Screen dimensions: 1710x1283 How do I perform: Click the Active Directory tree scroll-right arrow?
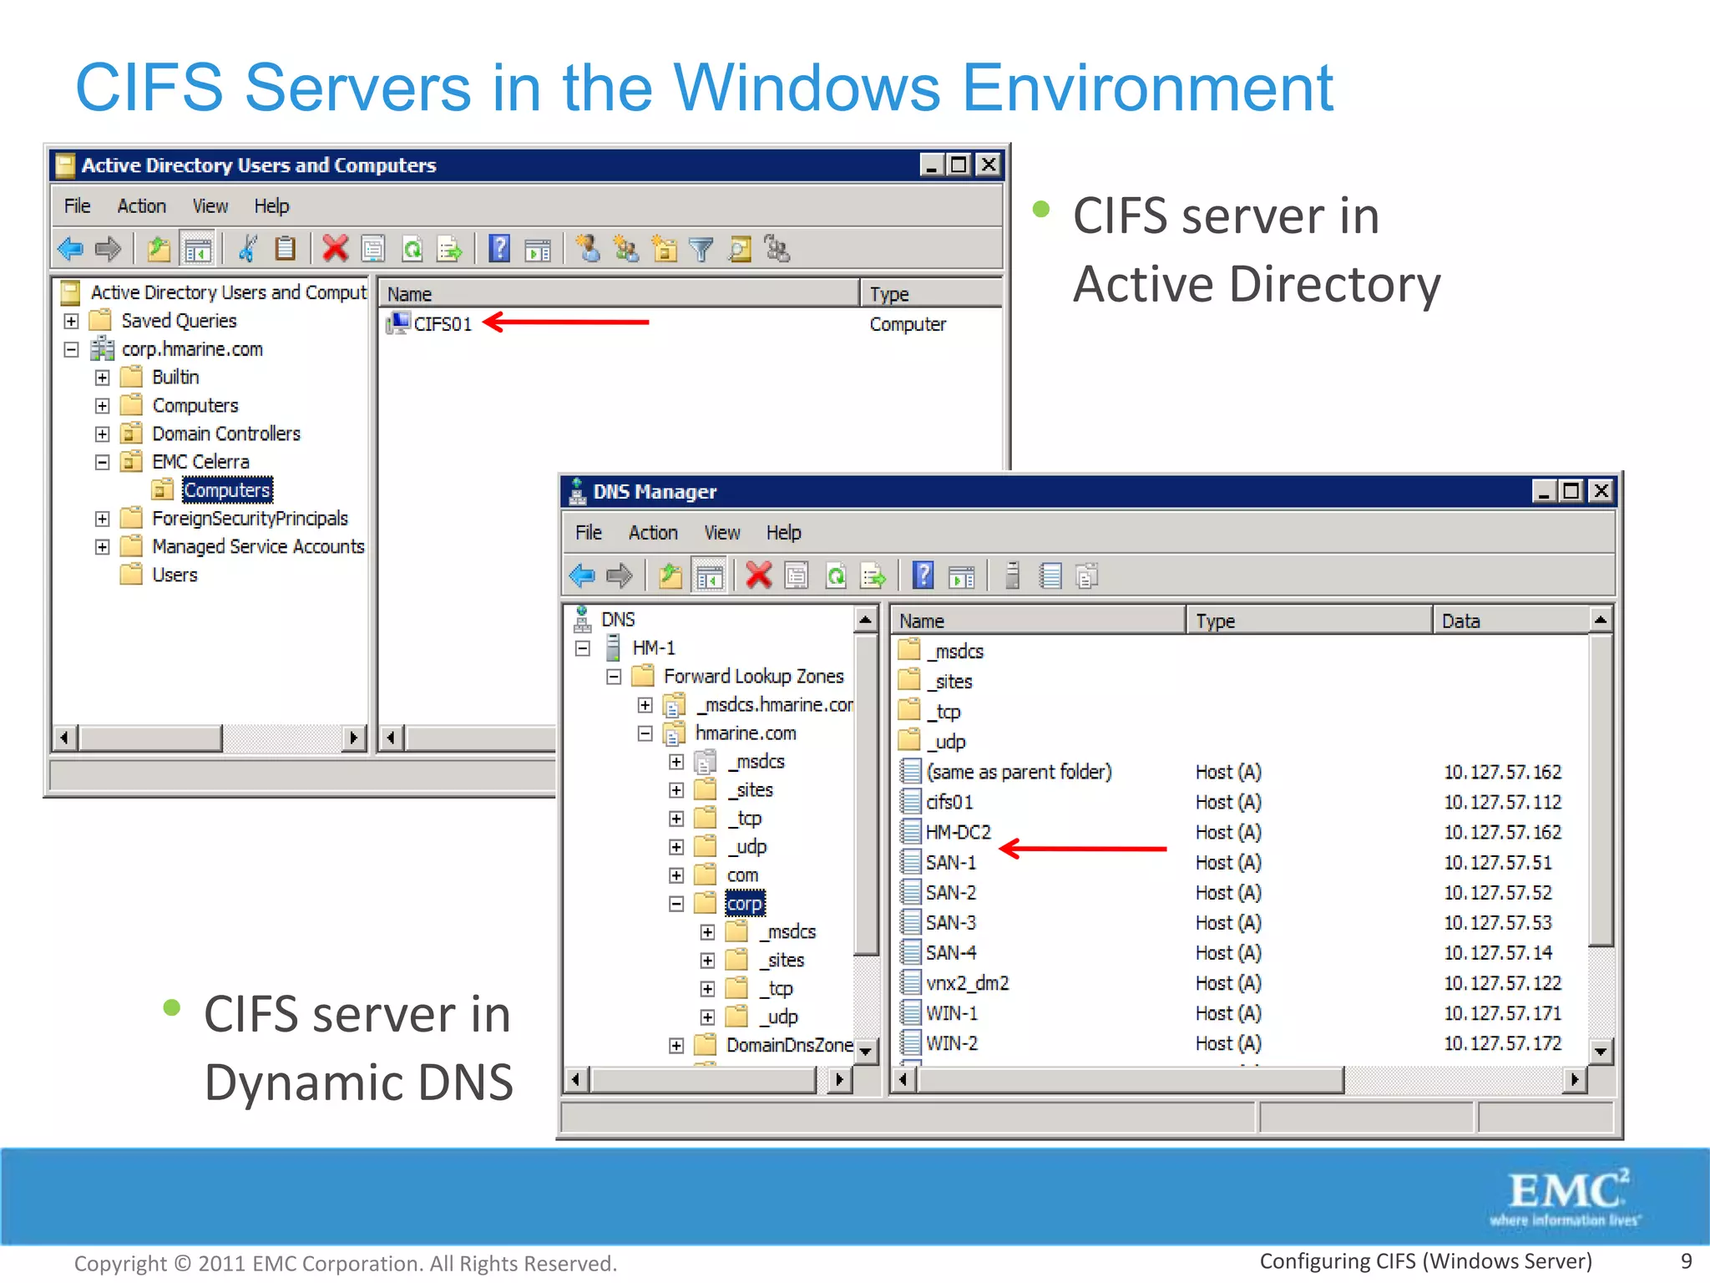click(354, 738)
